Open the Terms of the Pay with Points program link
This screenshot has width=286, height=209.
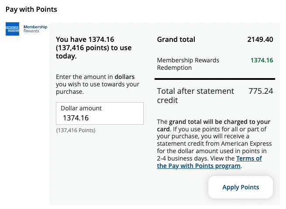[209, 162]
